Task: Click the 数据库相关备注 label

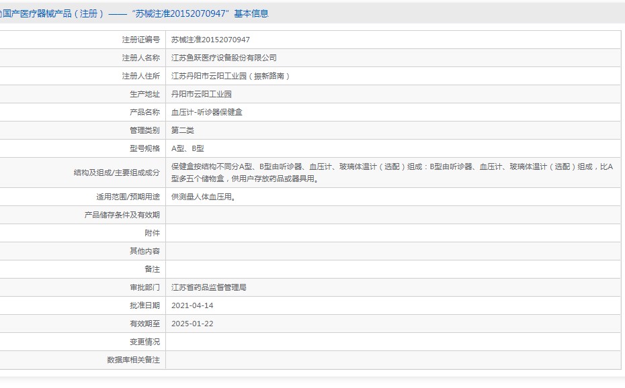Action: click(133, 360)
